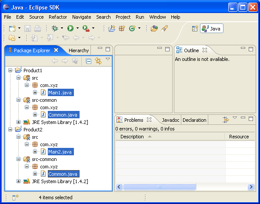Open the Project menu
The height and width of the screenshot is (204, 260).
pos(123,17)
